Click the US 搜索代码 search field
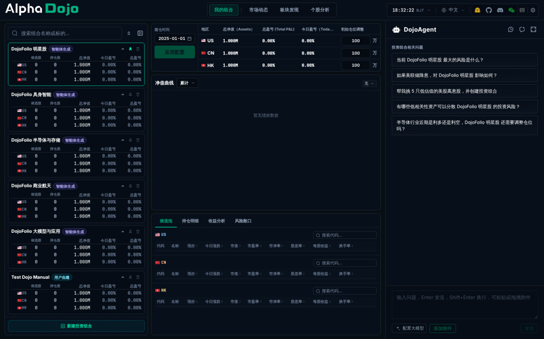The width and height of the screenshot is (544, 339). (x=345, y=235)
